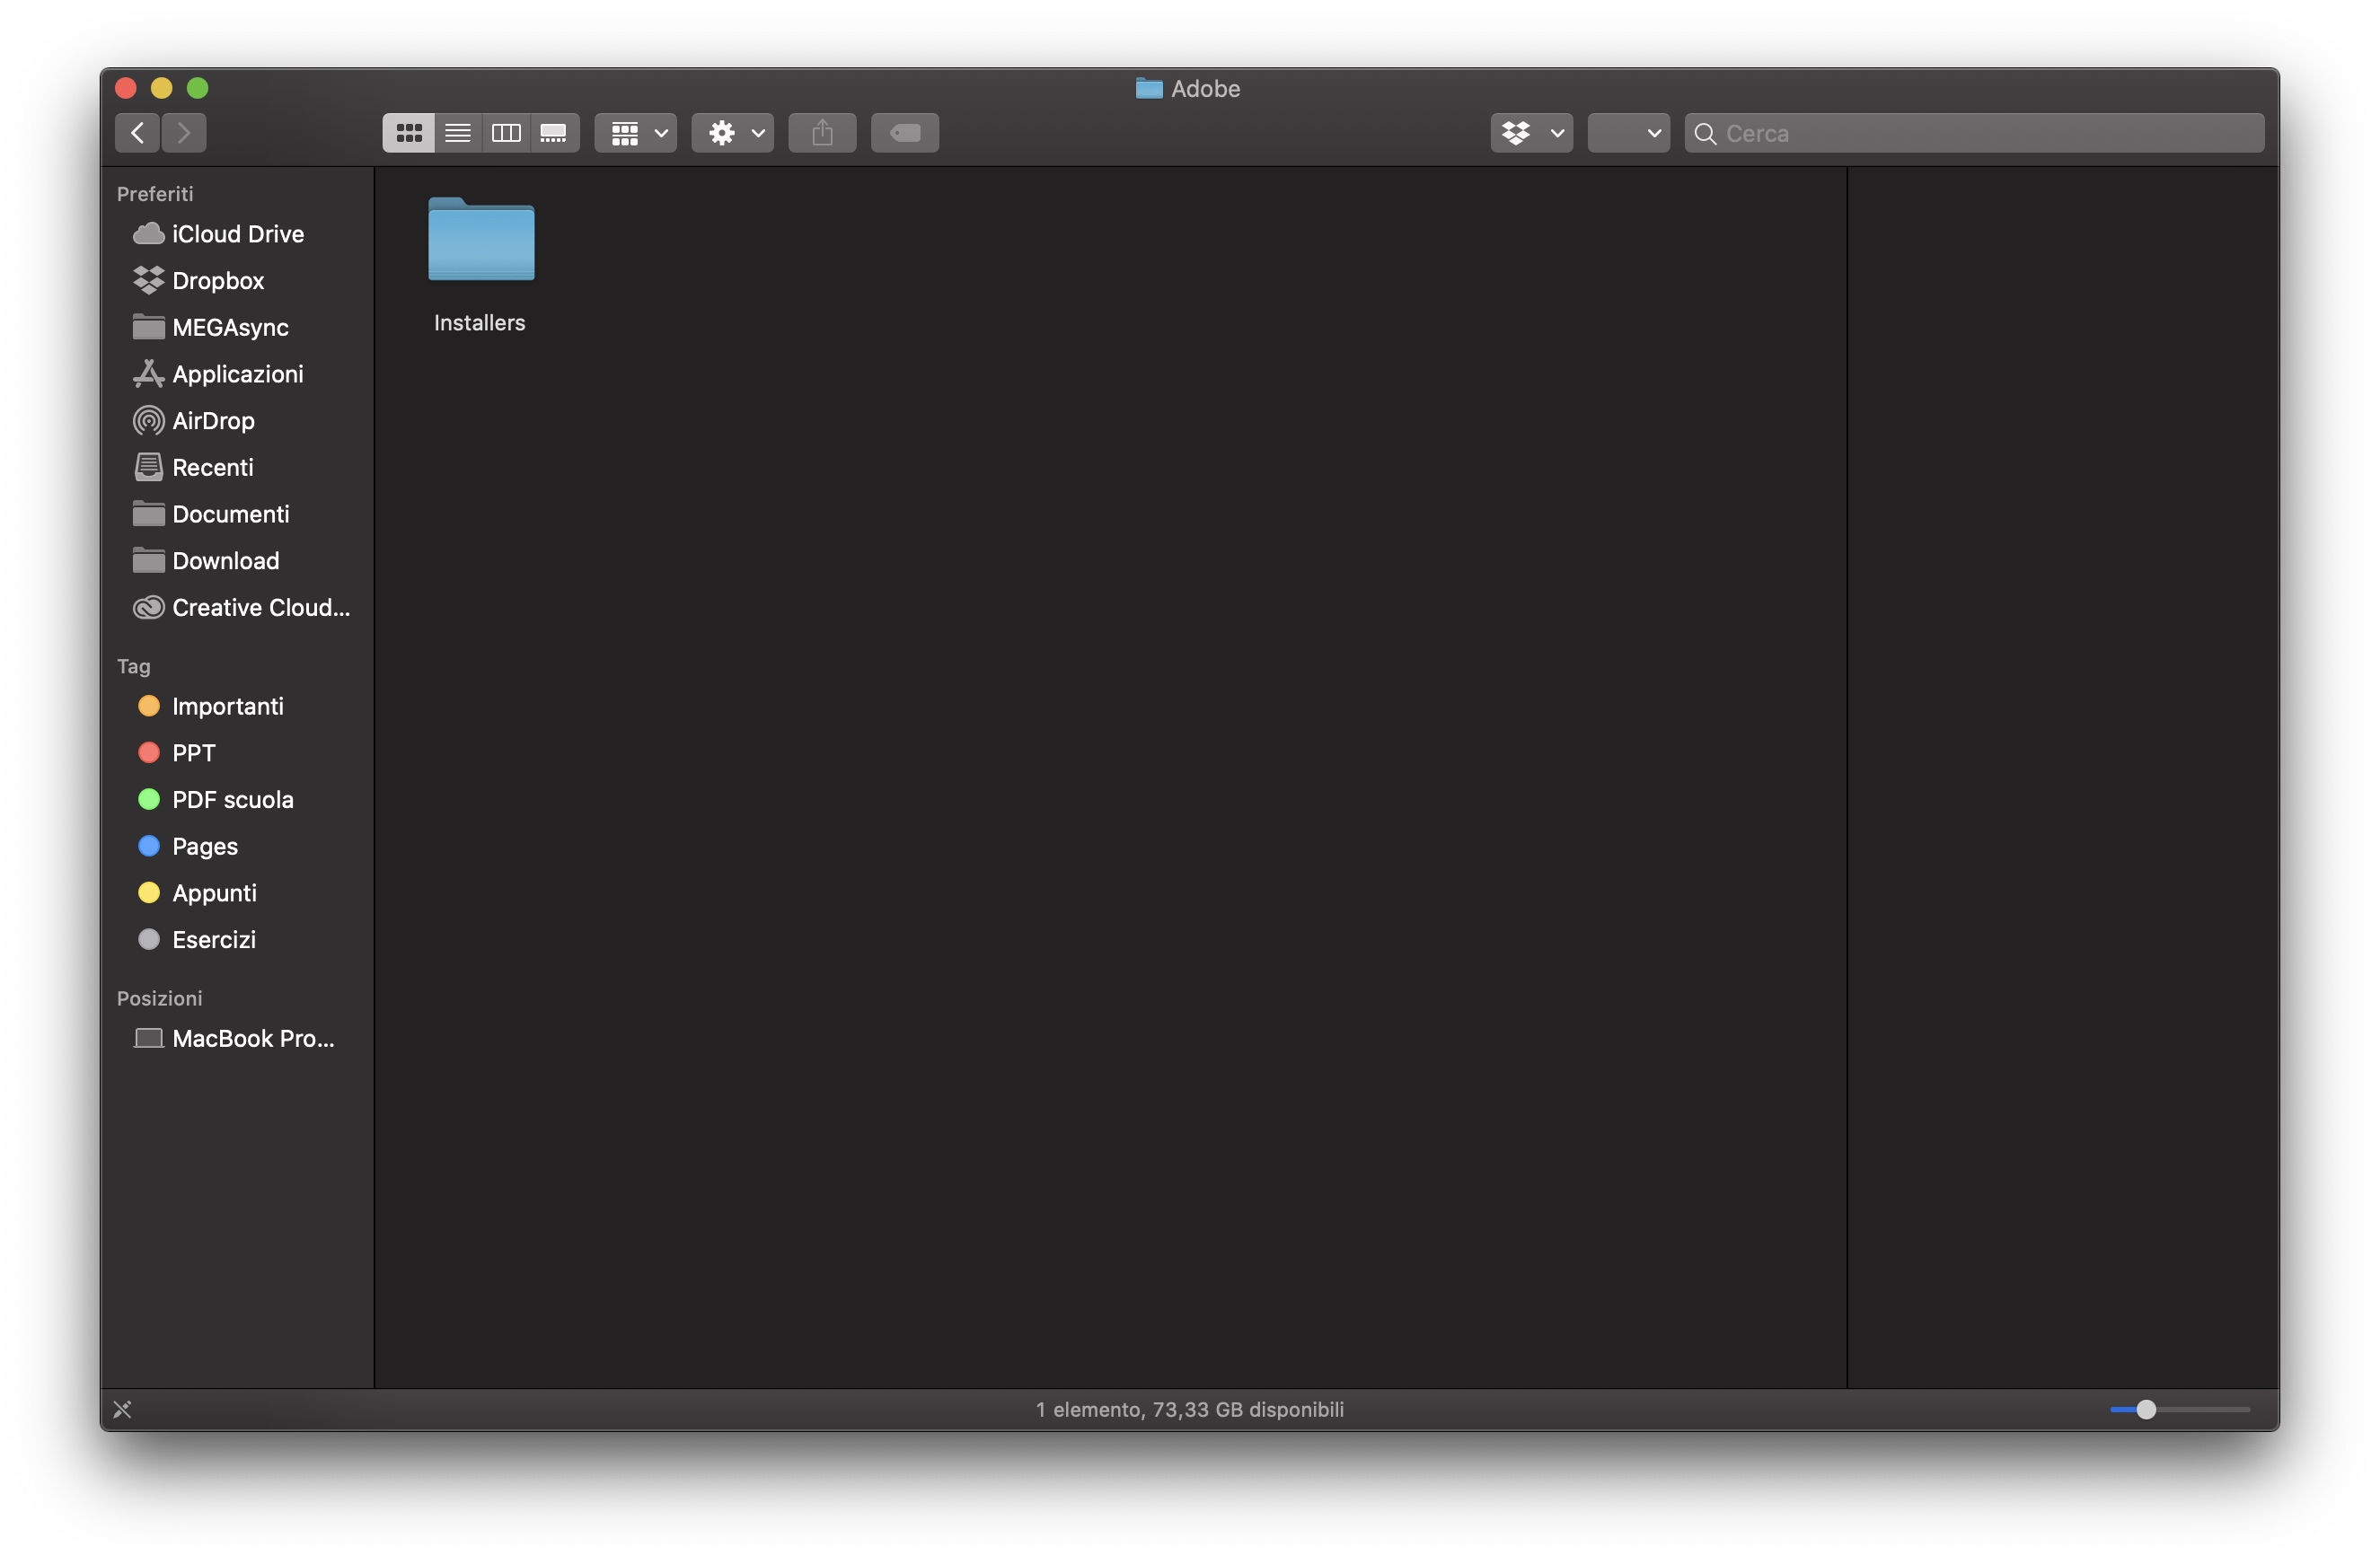
Task: Click the edit tags button
Action: tap(904, 133)
